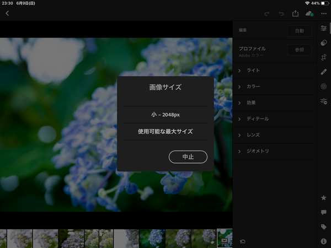Select the edit sliders panel icon
The height and width of the screenshot is (248, 331).
[324, 28]
